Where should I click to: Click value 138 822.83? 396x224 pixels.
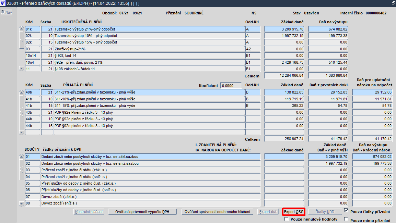(284, 92)
